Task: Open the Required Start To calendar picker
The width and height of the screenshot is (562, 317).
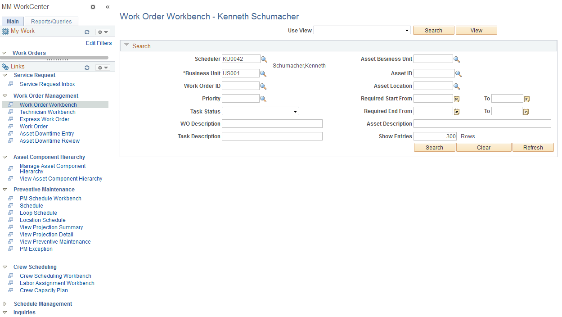Action: tap(527, 99)
